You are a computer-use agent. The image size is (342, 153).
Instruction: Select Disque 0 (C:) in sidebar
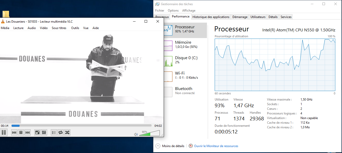click(185, 61)
